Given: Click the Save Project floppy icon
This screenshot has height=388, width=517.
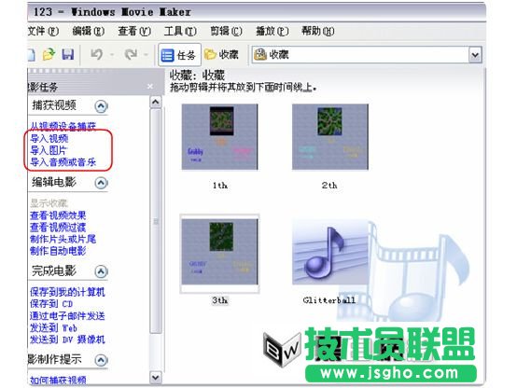Looking at the screenshot, I should 68,54.
